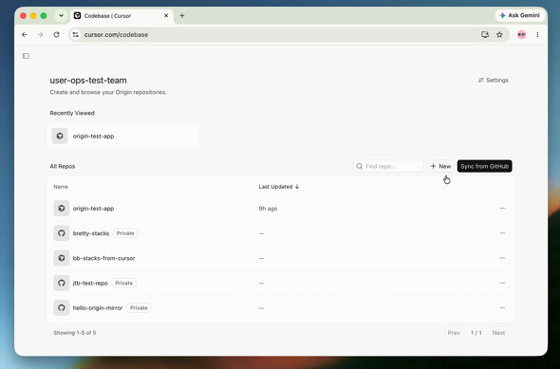Open the bretty-stacks repository
Image resolution: width=560 pixels, height=369 pixels.
click(x=91, y=233)
